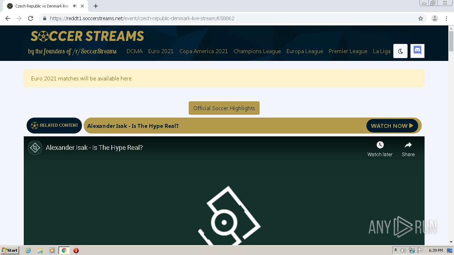Click the network tray icon

tap(412, 250)
